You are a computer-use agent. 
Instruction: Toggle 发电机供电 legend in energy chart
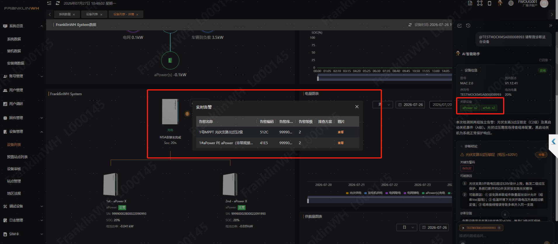[x=373, y=193]
